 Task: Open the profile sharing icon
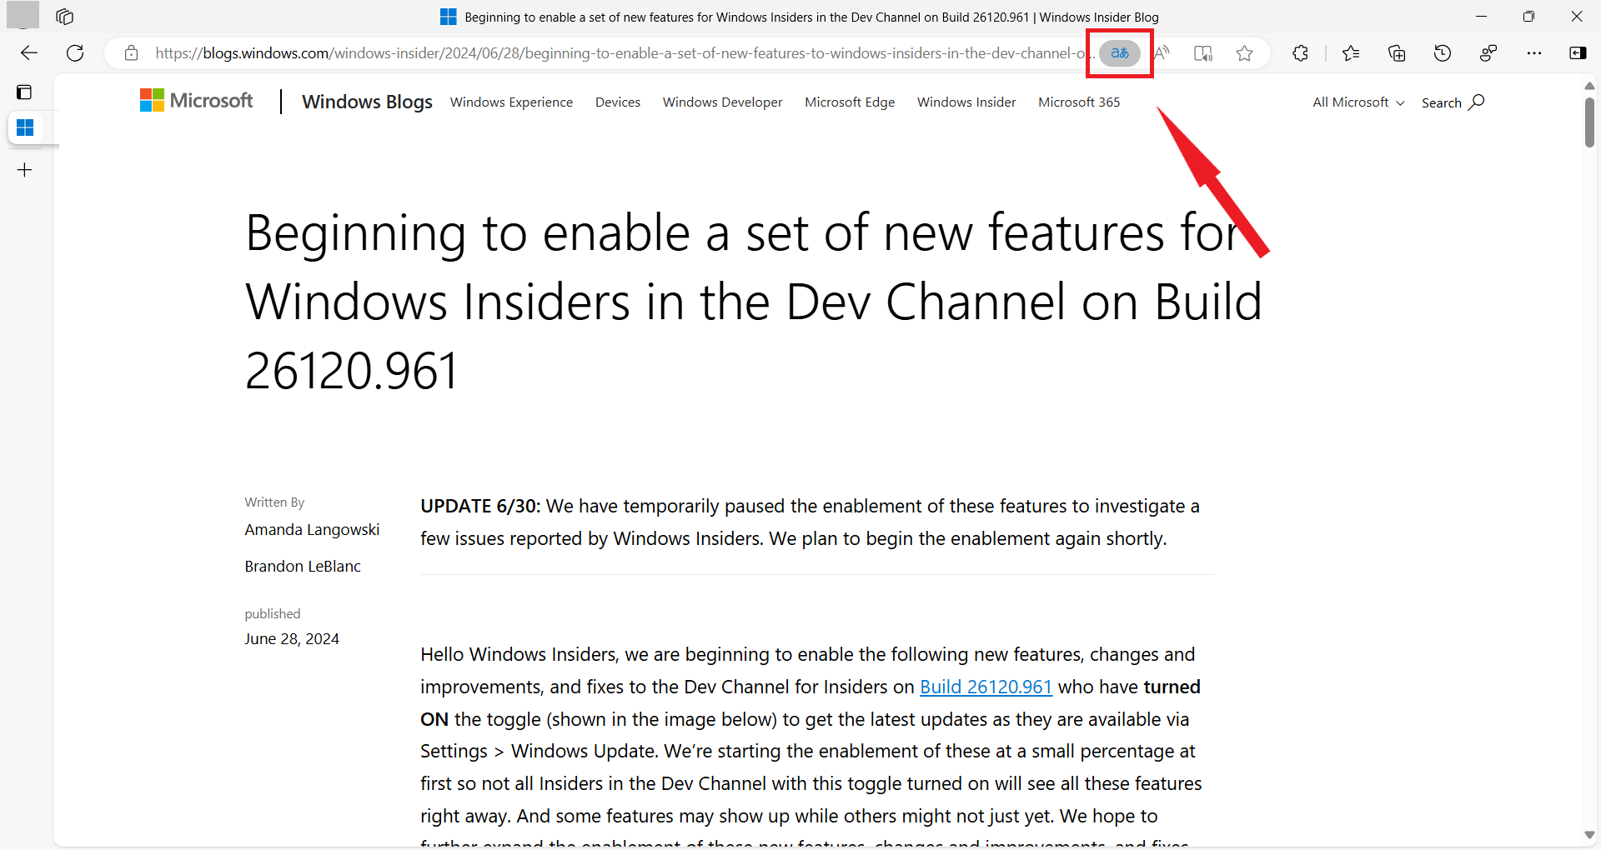click(1488, 53)
